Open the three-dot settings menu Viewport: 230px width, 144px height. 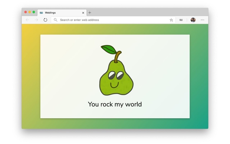coord(202,20)
